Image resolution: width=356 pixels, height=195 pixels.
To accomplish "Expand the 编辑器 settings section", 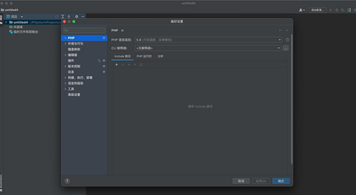I will pos(65,55).
